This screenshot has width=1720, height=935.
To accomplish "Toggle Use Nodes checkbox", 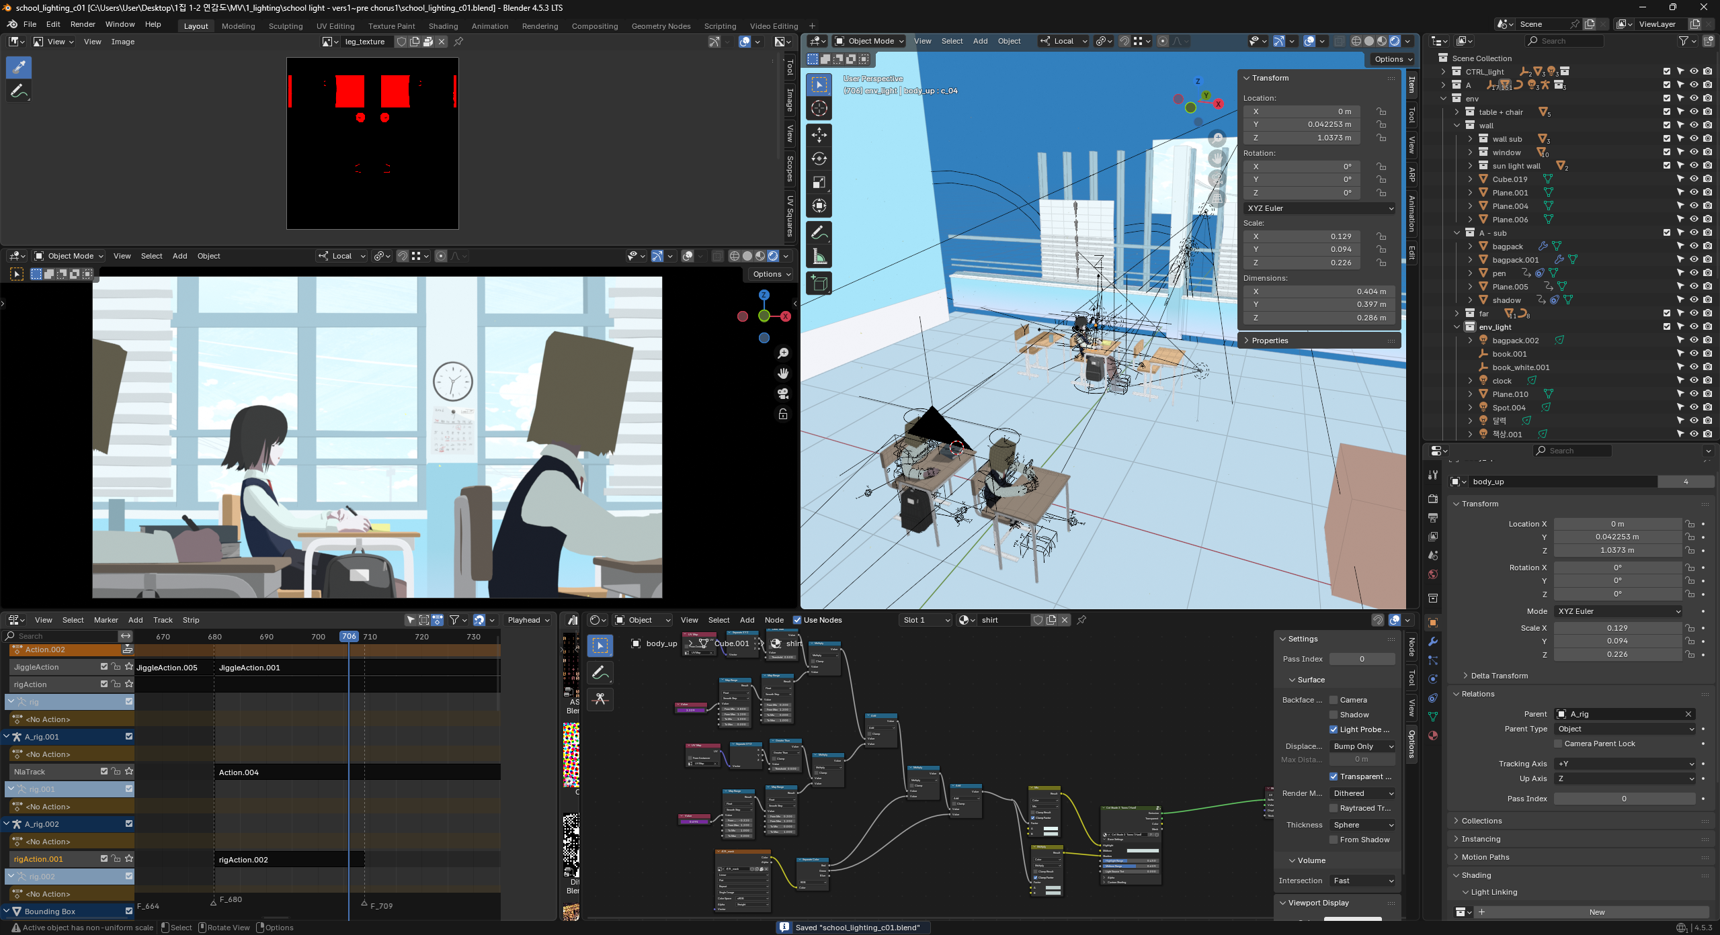I will coord(797,620).
